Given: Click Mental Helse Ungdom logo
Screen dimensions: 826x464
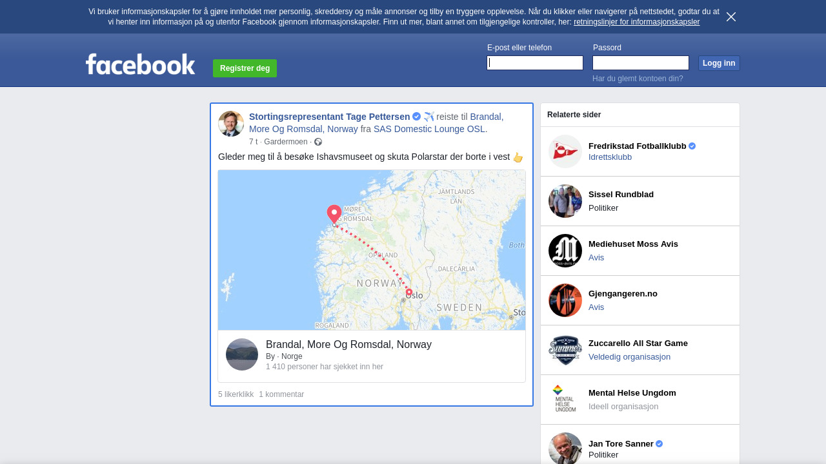Looking at the screenshot, I should (565, 400).
